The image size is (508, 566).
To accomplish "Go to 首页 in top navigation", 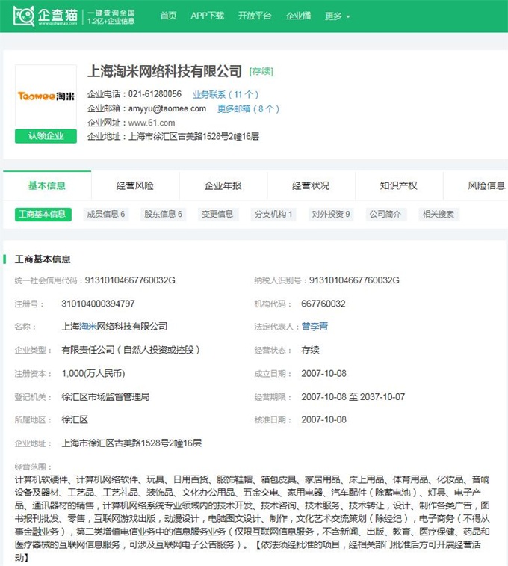I will [168, 16].
